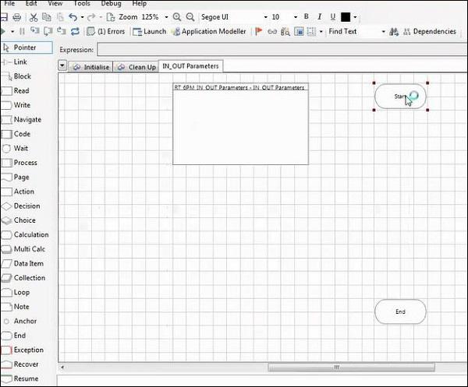
Task: Click the Zoom Out magnifier icon
Action: [190, 17]
